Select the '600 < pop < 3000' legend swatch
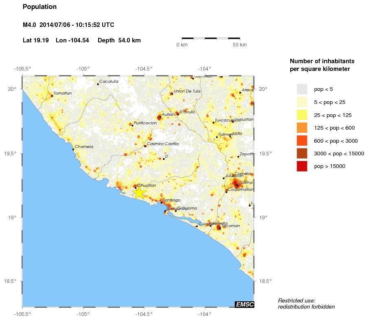The height and width of the screenshot is (320, 368). pyautogui.click(x=302, y=141)
